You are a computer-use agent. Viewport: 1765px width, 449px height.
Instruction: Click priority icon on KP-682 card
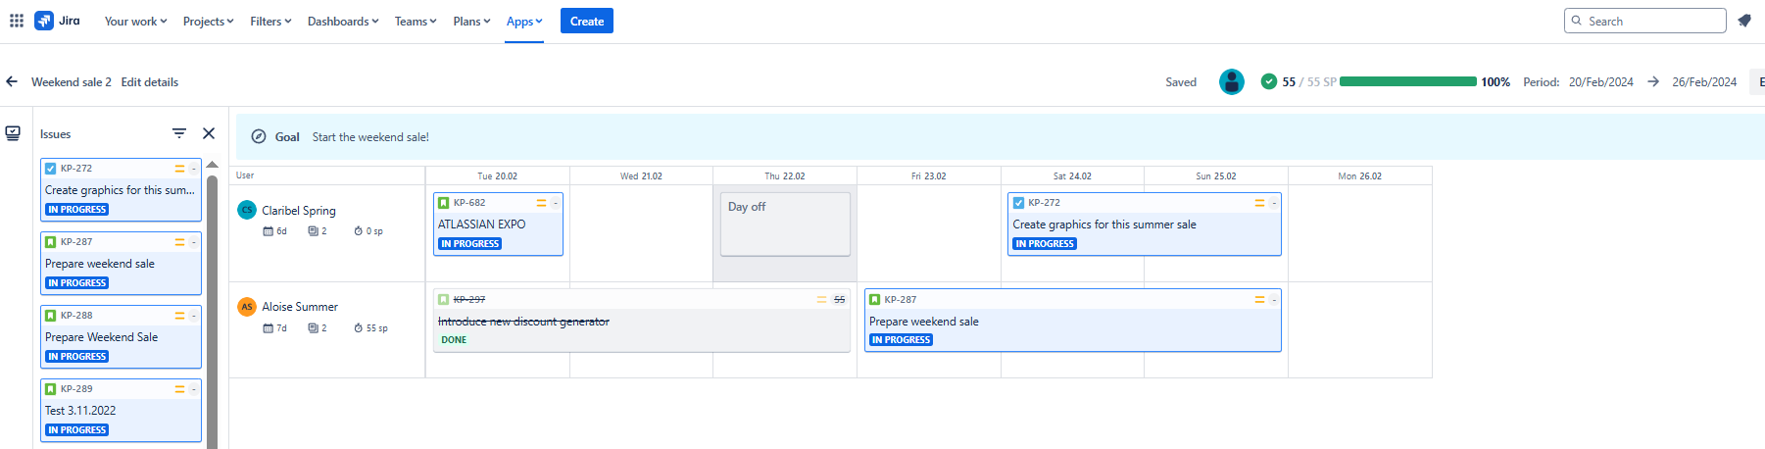point(541,203)
